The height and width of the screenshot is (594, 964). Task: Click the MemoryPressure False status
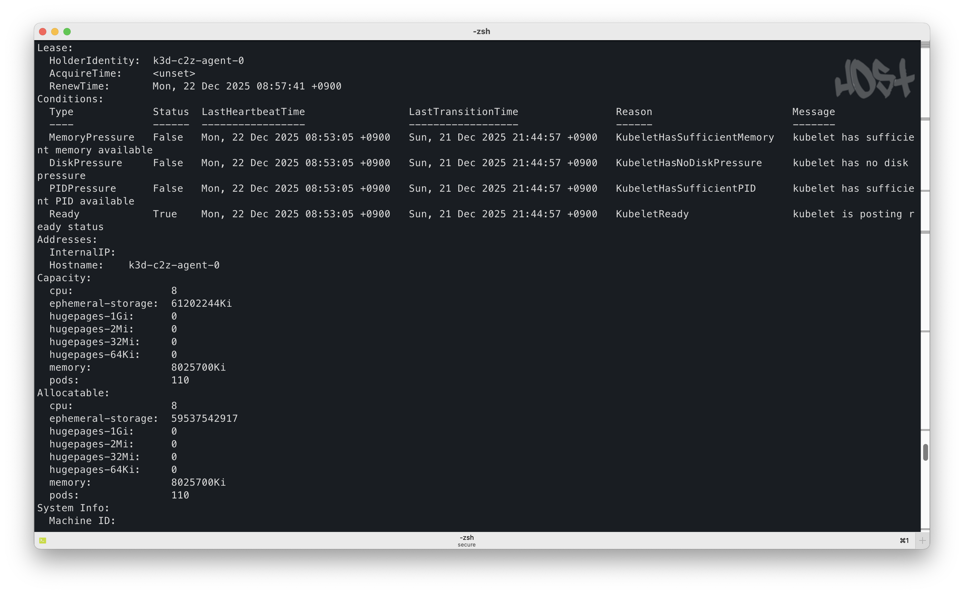pyautogui.click(x=168, y=137)
